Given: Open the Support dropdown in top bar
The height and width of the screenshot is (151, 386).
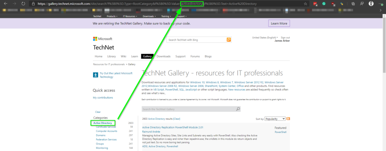Looking at the screenshot, I should [181, 16].
